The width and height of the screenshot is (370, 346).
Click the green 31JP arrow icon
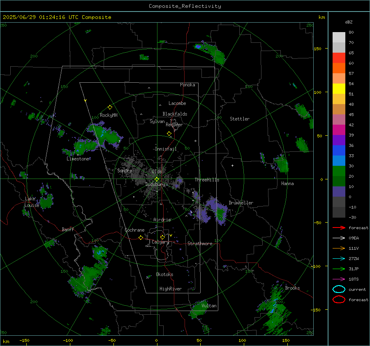(339, 269)
